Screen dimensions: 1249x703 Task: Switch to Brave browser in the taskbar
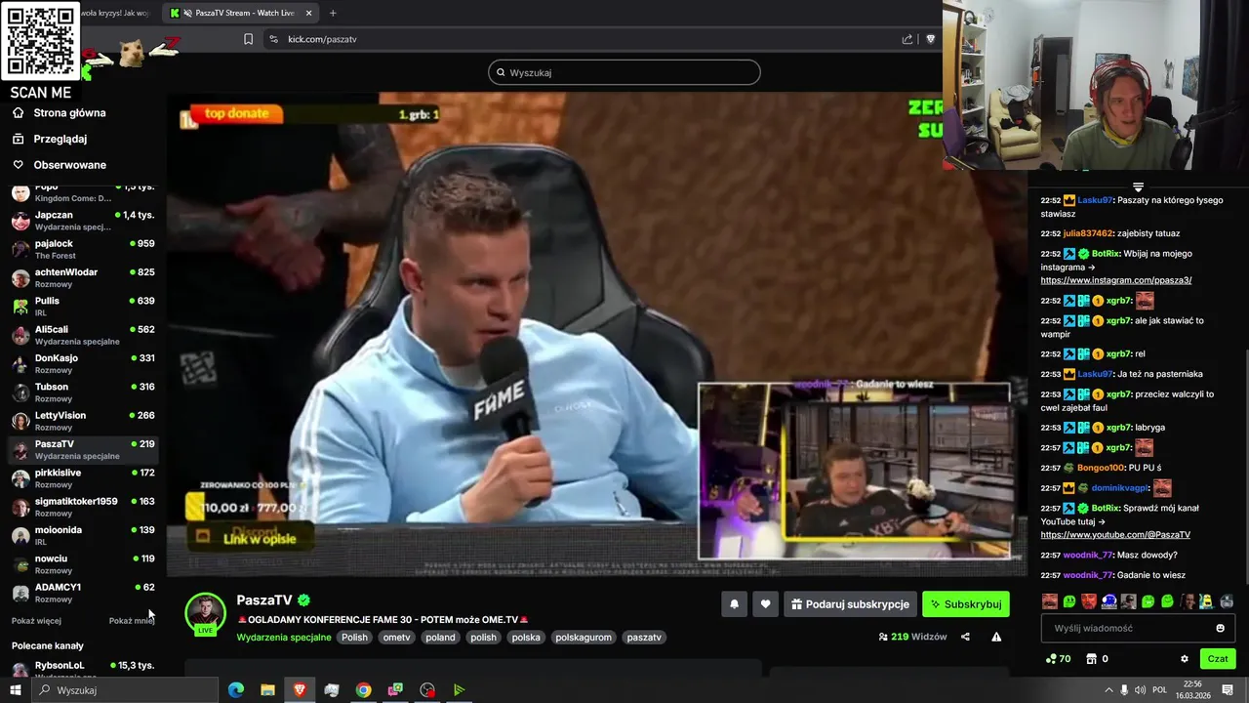[x=300, y=690]
